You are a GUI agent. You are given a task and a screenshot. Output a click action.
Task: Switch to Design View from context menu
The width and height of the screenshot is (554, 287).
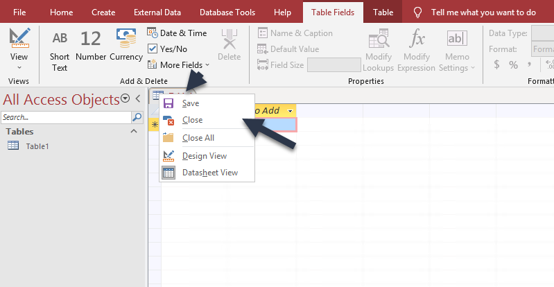coord(204,156)
